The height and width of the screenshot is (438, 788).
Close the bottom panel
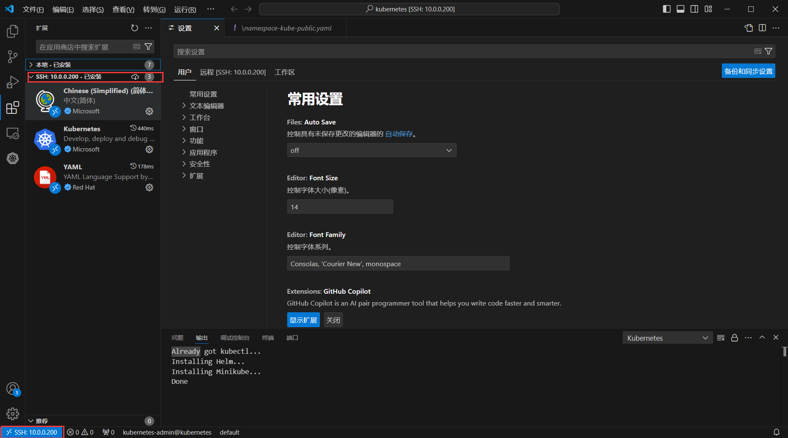click(776, 337)
